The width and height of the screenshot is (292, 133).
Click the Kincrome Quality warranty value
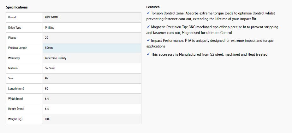pos(56,58)
